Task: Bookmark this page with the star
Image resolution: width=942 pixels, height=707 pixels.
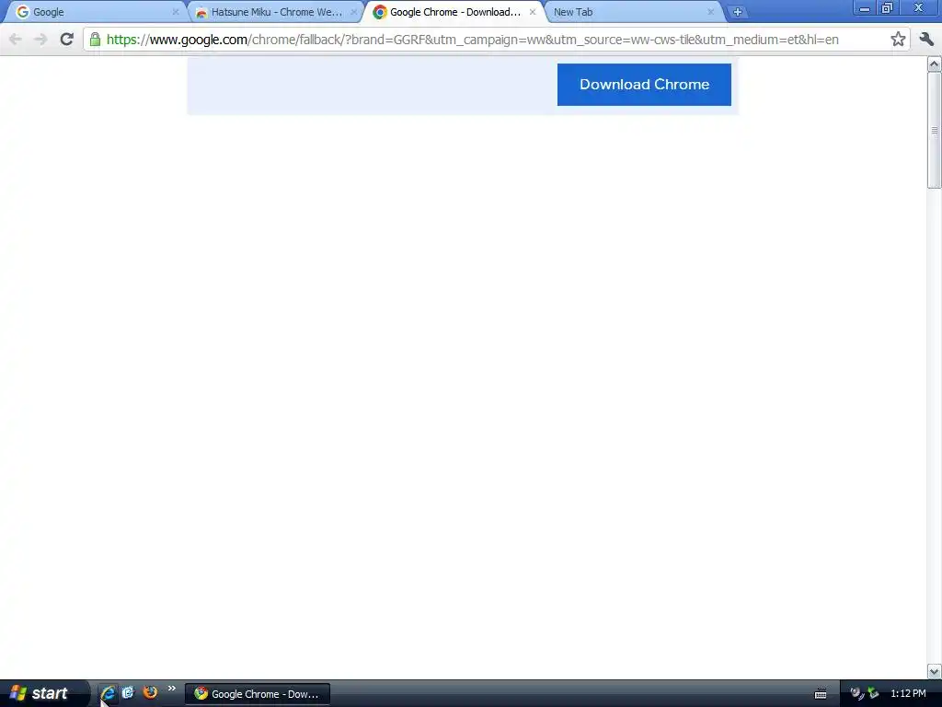Action: pos(898,40)
